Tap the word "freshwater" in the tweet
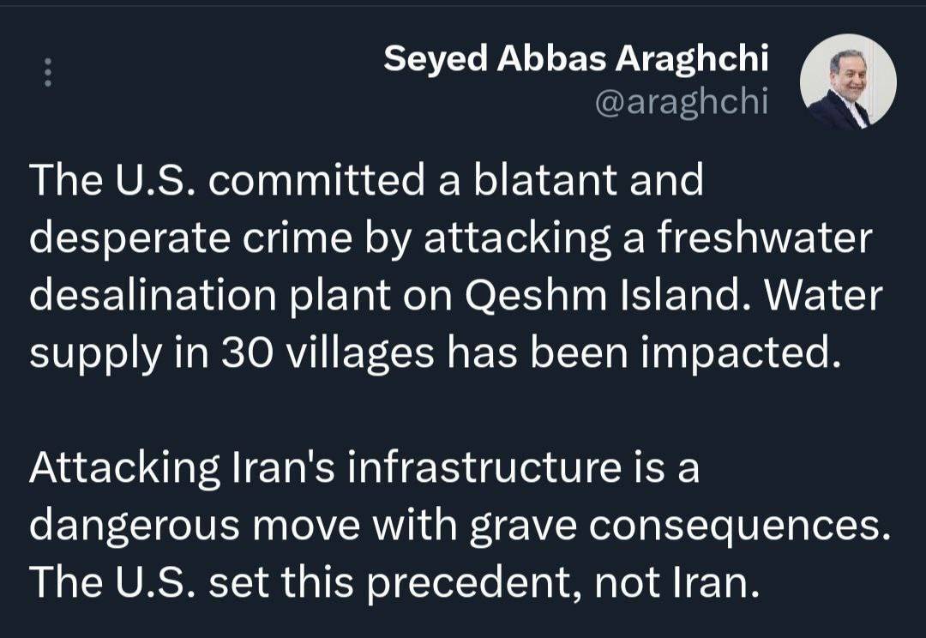Image resolution: width=926 pixels, height=638 pixels. pos(765,240)
